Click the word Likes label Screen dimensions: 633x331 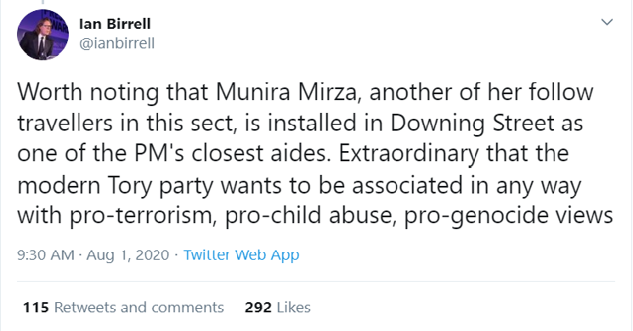click(x=293, y=307)
